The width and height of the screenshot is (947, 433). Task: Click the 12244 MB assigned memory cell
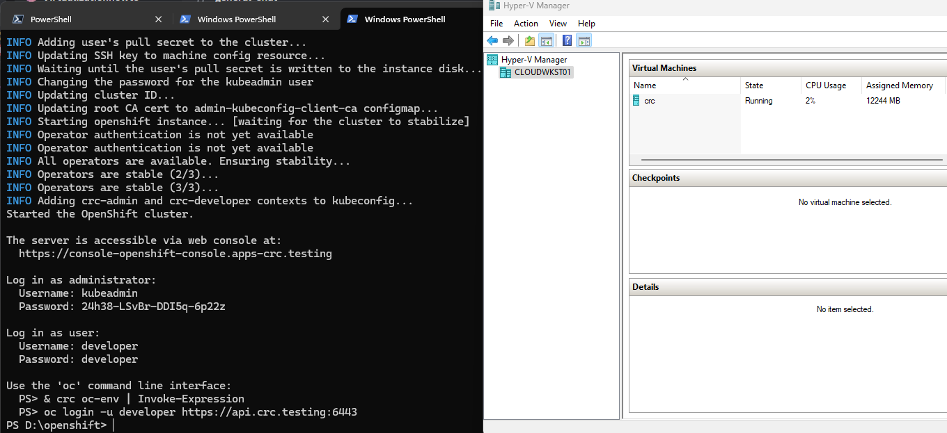(x=883, y=101)
